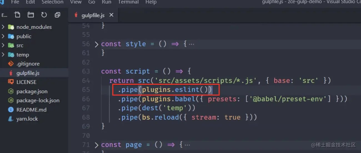The height and width of the screenshot is (153, 361).
Task: Open the Edit menu
Action: tap(30, 2)
